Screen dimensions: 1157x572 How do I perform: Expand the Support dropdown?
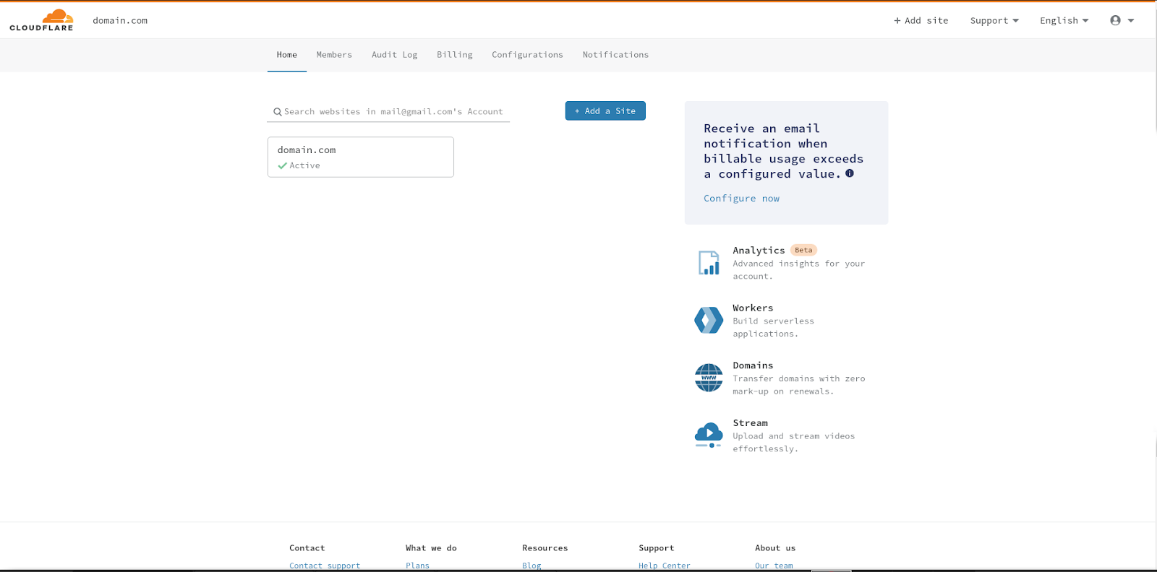coord(994,20)
